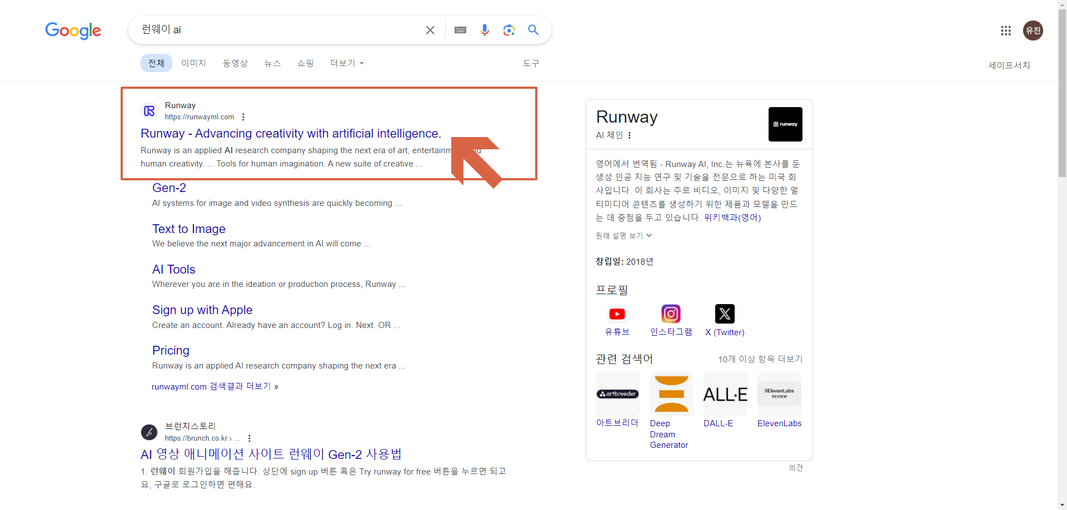Open the account avatar 유진
This screenshot has width=1067, height=510.
click(1033, 31)
